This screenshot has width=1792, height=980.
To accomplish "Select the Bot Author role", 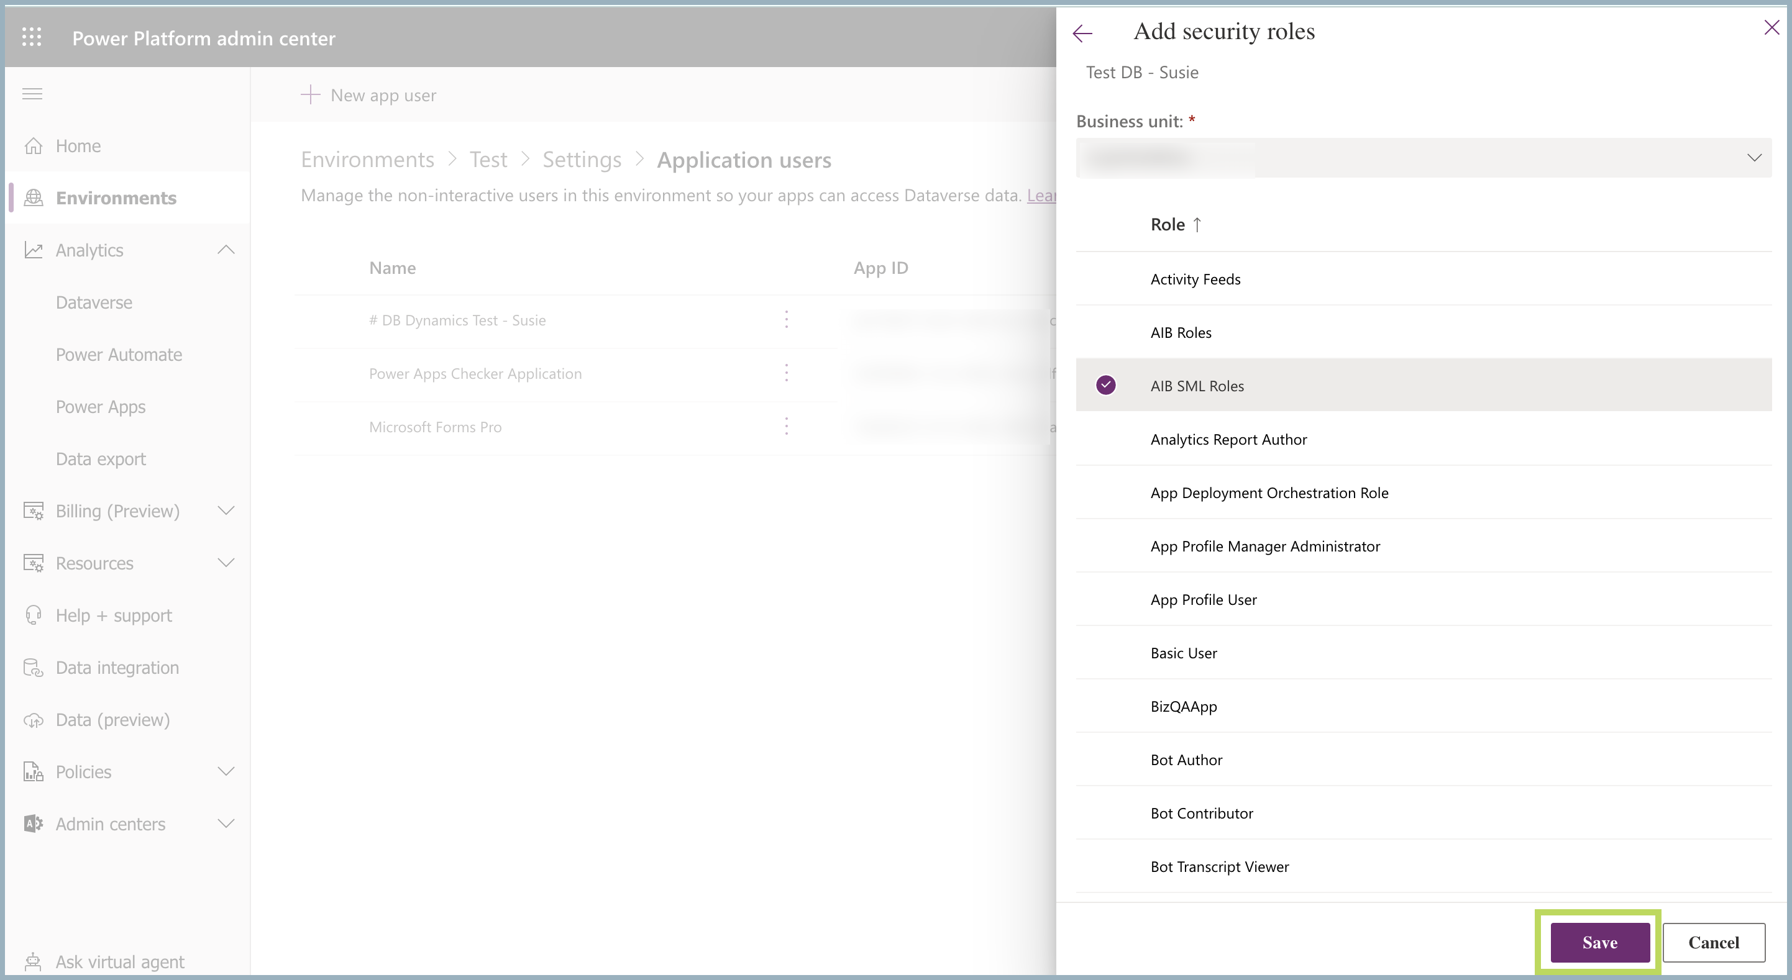I will [x=1424, y=760].
